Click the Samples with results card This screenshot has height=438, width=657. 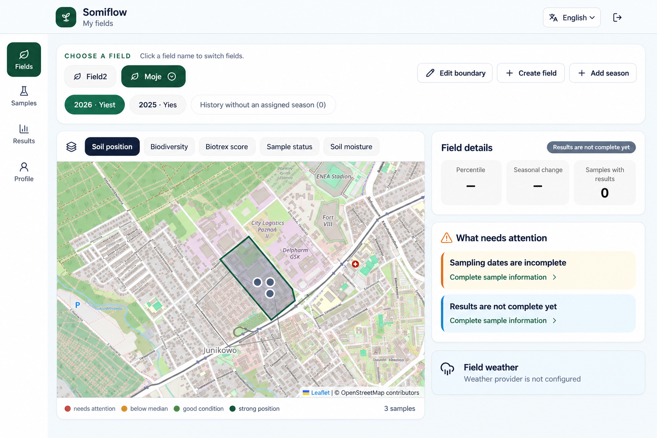point(605,183)
